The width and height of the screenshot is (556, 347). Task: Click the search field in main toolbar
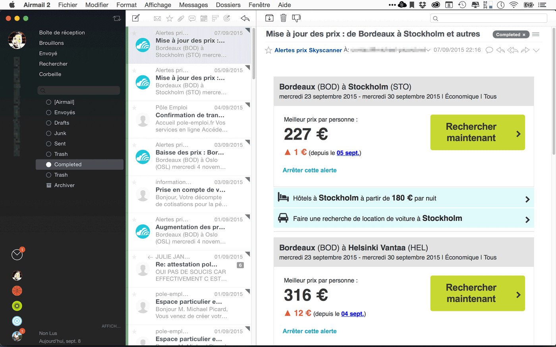tap(488, 18)
